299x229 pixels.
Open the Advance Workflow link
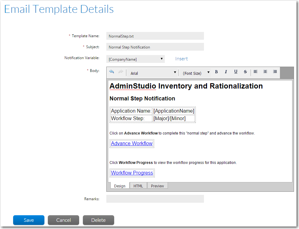pos(132,143)
